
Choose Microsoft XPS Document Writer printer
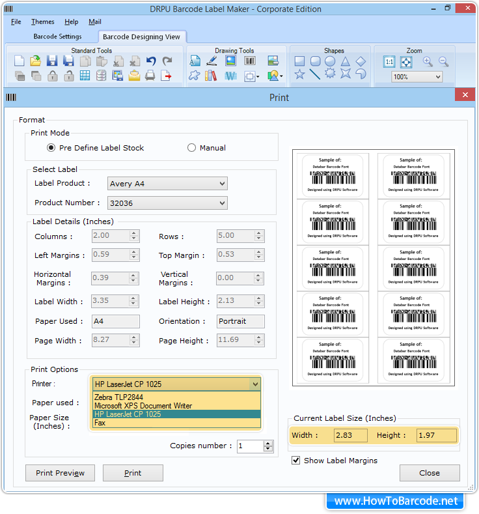(177, 405)
